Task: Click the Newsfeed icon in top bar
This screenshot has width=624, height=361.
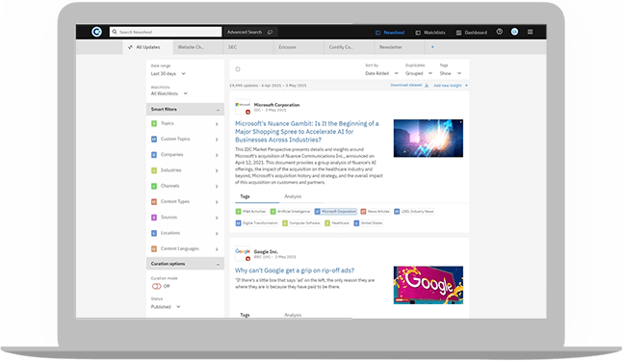Action: coord(377,33)
